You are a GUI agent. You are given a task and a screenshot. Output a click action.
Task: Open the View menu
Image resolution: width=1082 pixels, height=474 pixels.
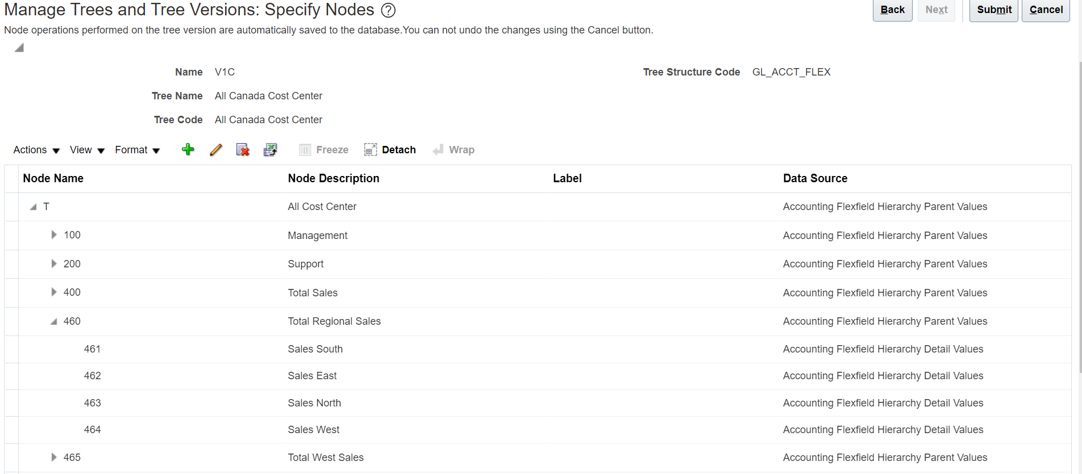pyautogui.click(x=86, y=150)
